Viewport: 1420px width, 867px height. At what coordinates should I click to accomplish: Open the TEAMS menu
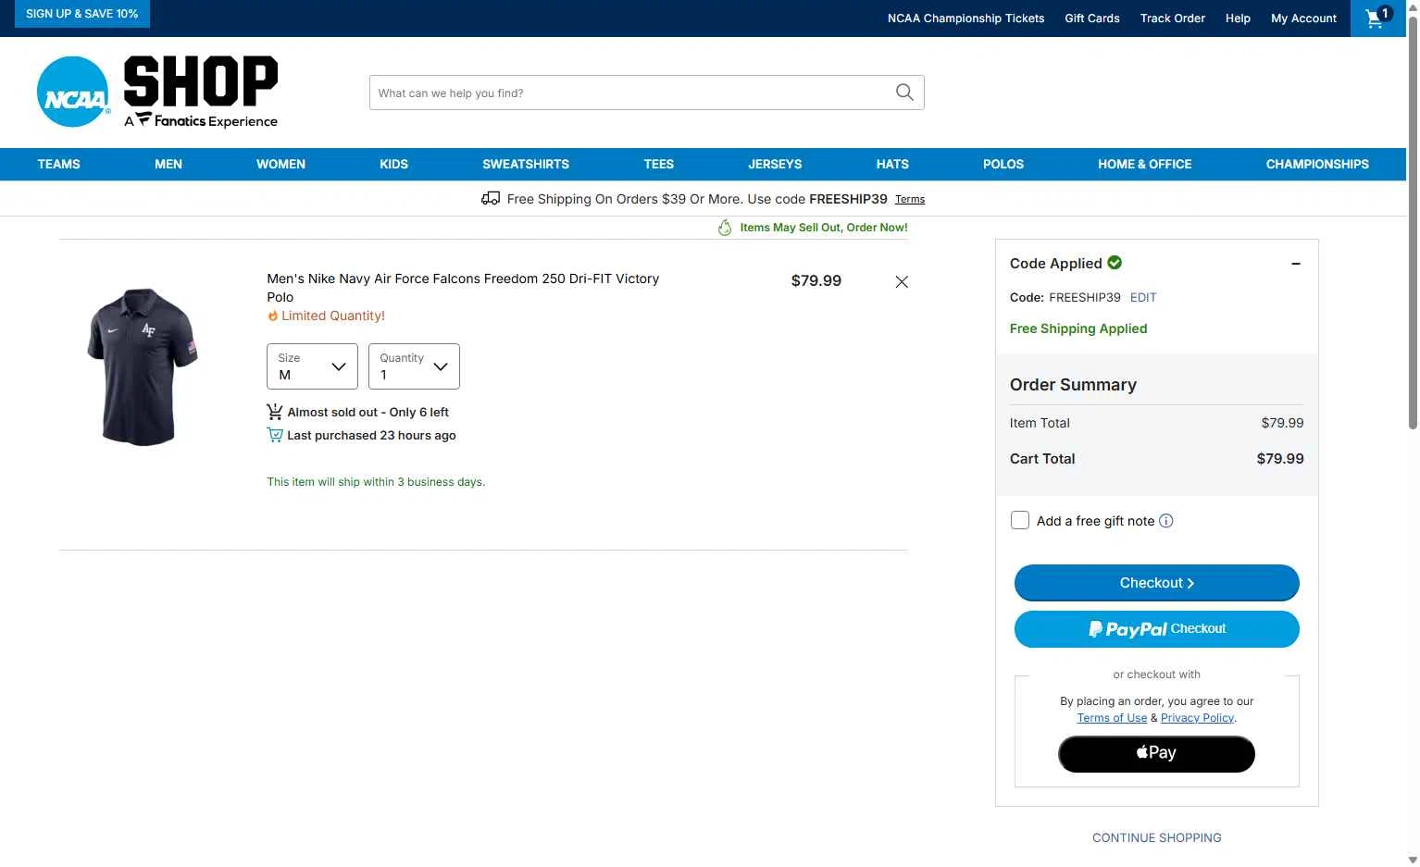click(x=59, y=164)
